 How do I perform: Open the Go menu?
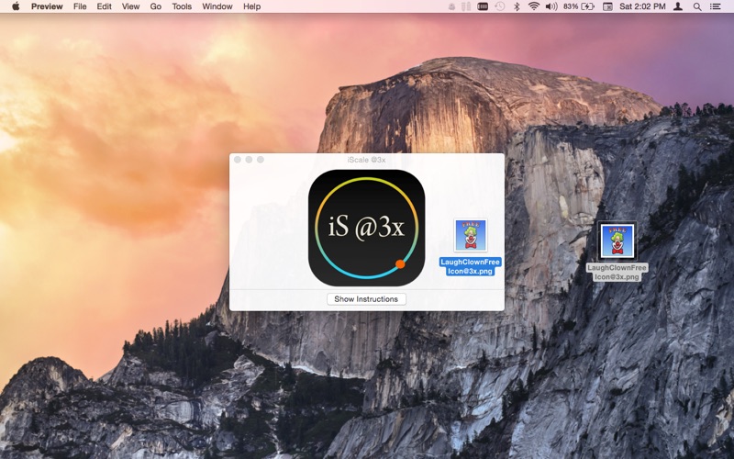pos(156,6)
